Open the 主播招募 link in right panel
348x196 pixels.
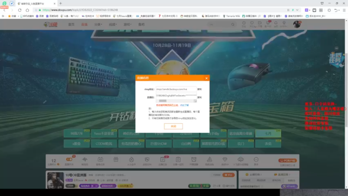click(254, 175)
